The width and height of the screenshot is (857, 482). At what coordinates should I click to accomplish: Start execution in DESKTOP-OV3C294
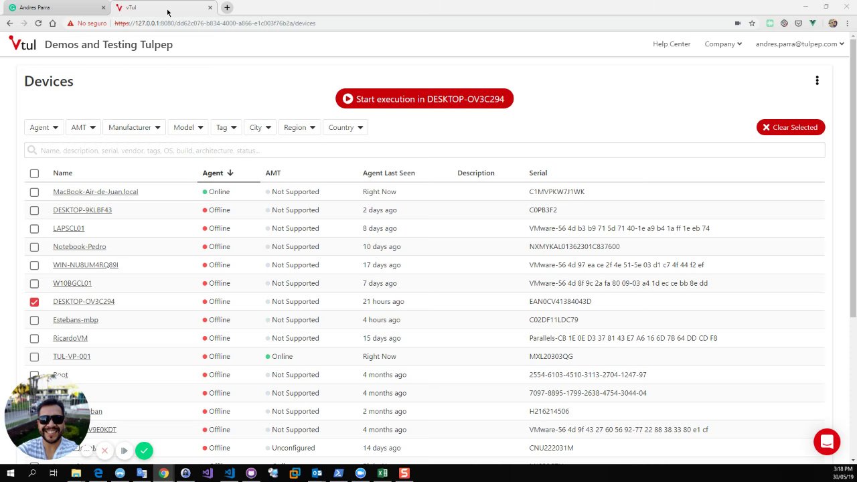coord(424,99)
